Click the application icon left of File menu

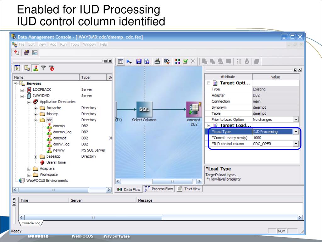pos(14,44)
